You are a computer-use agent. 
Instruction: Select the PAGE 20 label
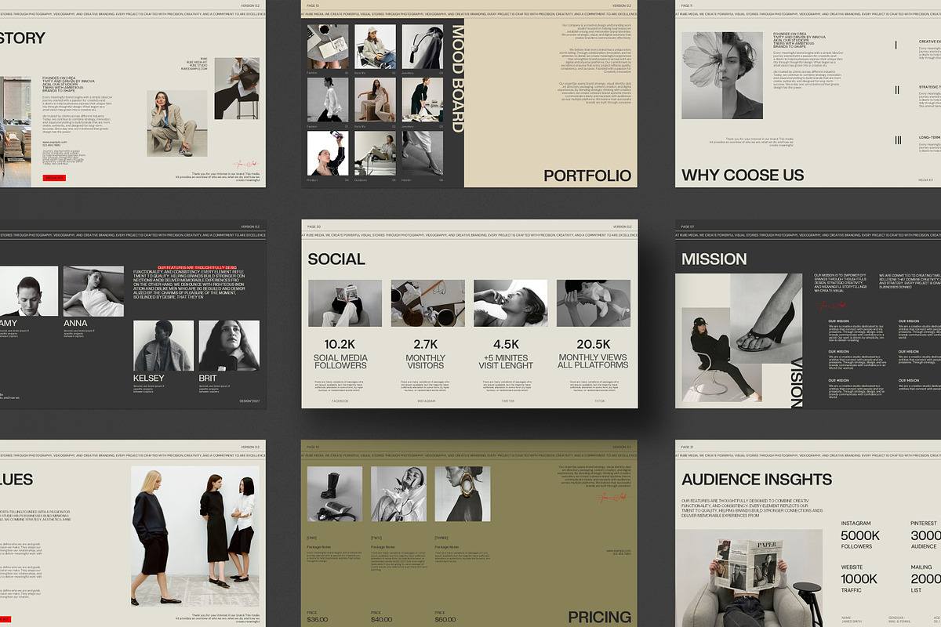[x=314, y=227]
